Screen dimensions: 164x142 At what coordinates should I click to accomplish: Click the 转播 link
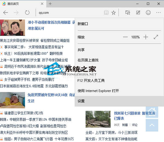(x=125, y=125)
